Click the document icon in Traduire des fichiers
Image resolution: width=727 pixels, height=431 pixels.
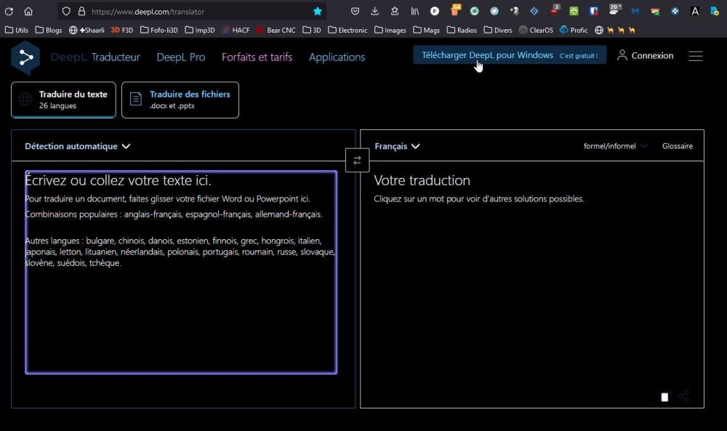[136, 99]
